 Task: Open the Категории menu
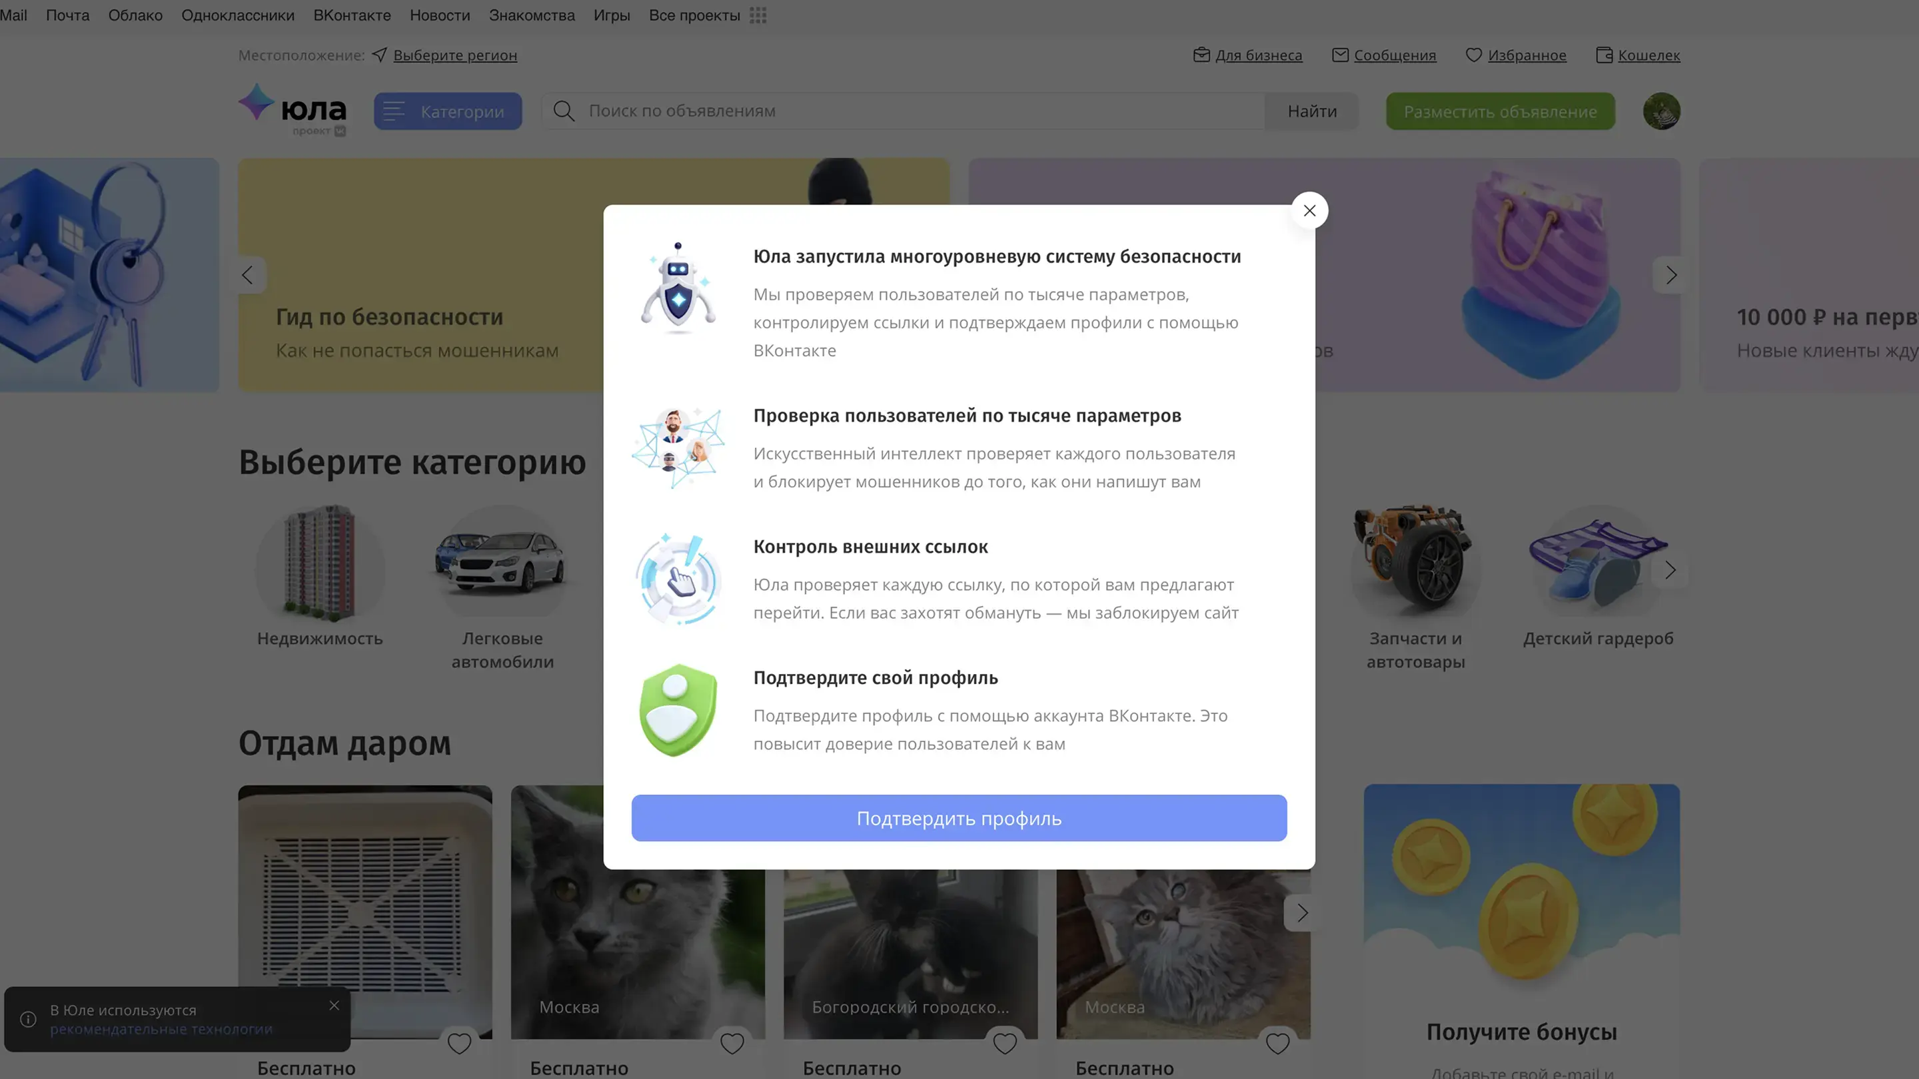[x=448, y=111]
